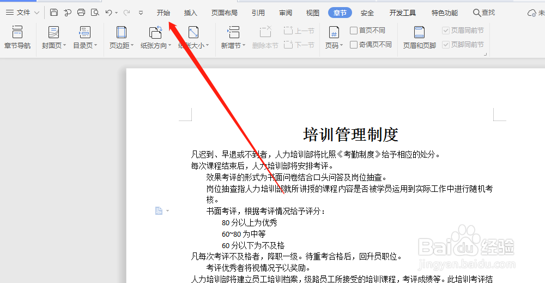Click the title 培训管理制度
The height and width of the screenshot is (283, 545).
point(350,135)
